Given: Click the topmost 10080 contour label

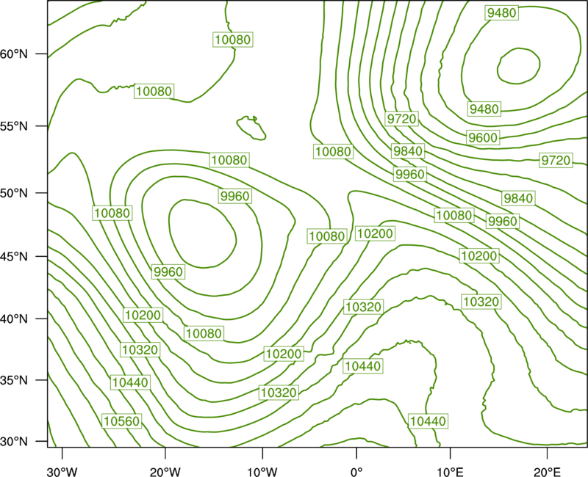Looking at the screenshot, I should 233,40.
